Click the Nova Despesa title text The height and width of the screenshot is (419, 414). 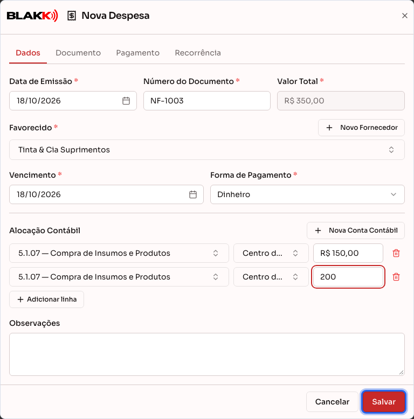(115, 16)
